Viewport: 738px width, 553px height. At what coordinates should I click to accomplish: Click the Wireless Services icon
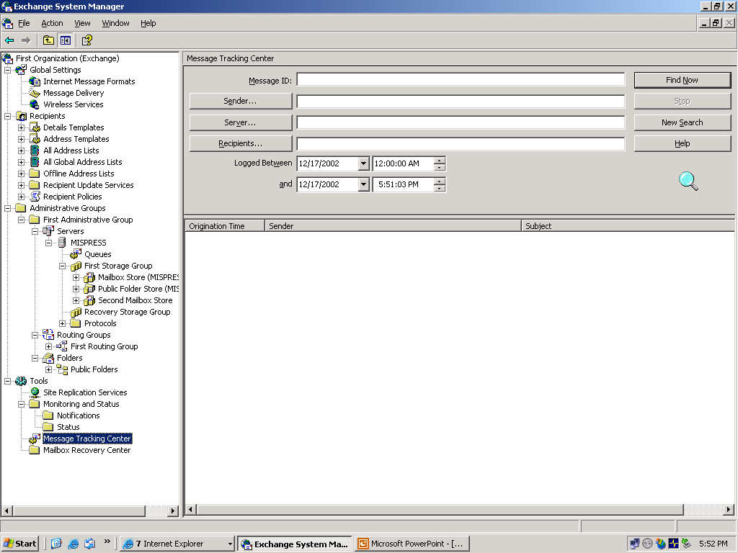(x=35, y=104)
